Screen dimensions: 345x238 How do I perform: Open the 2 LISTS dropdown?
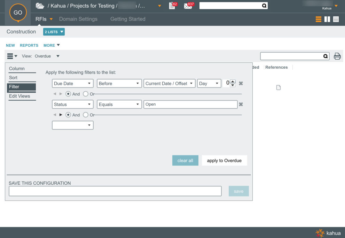click(x=54, y=32)
